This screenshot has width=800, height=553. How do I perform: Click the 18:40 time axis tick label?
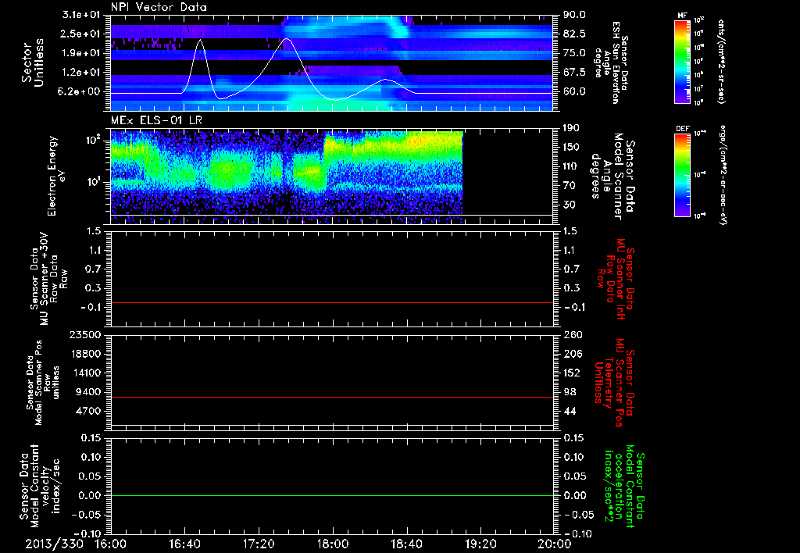tap(406, 544)
